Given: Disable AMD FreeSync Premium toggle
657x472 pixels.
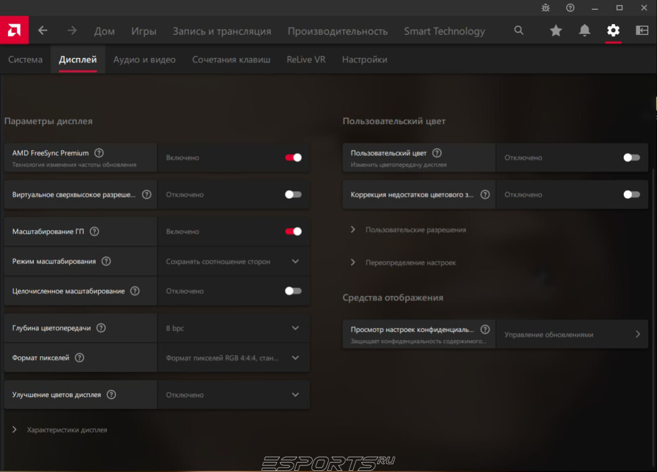Looking at the screenshot, I should 293,158.
